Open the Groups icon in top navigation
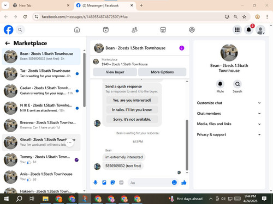Screen dimensions: 273x204 (x=192, y=30)
